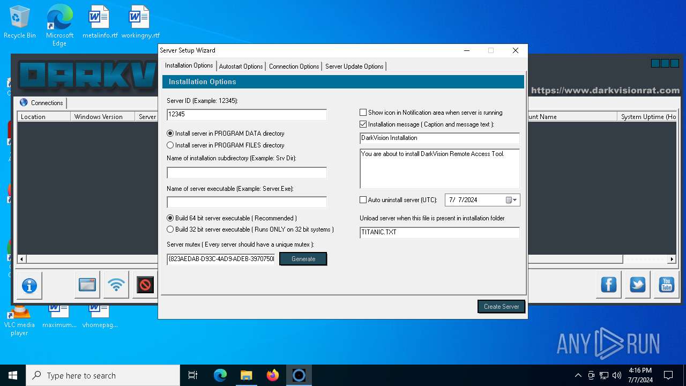Image resolution: width=686 pixels, height=386 pixels.
Task: Click the Windows Version column header
Action: (102, 117)
